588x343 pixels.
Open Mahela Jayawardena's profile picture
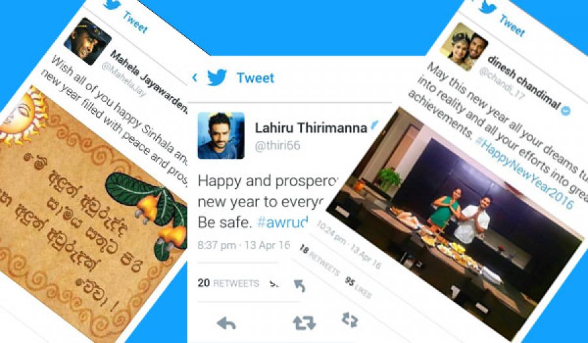coord(88,41)
